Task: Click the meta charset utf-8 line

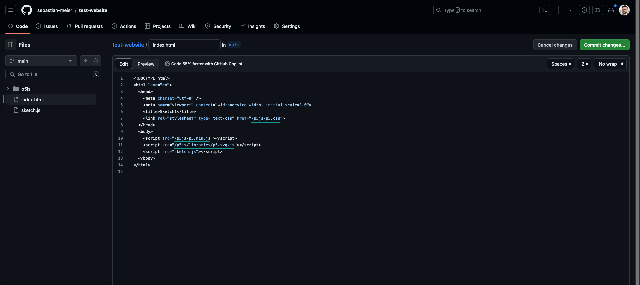Action: (x=172, y=98)
